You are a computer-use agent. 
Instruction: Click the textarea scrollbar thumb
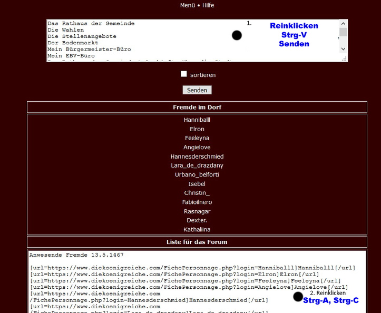point(343,32)
